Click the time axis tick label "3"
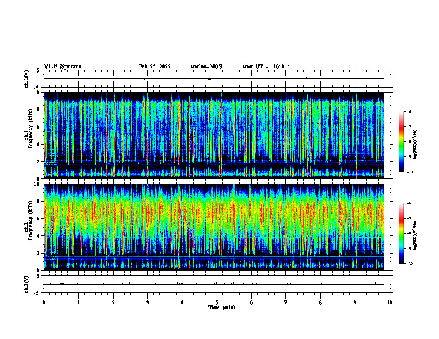 coord(147,302)
